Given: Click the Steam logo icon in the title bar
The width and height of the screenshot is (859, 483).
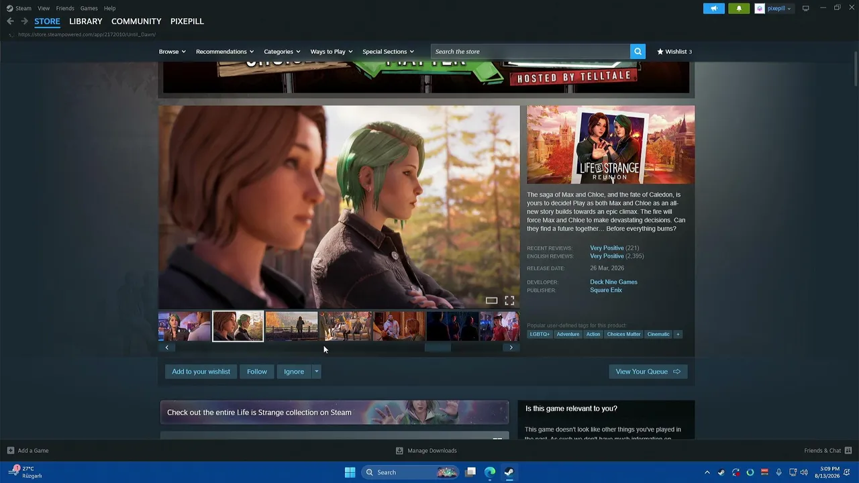Looking at the screenshot, I should pyautogui.click(x=9, y=8).
